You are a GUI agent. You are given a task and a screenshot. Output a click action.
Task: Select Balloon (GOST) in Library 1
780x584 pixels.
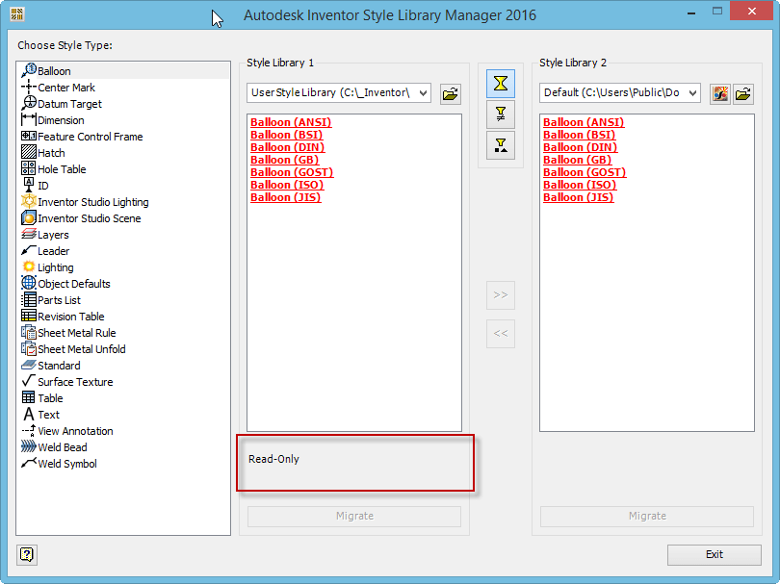tap(292, 172)
